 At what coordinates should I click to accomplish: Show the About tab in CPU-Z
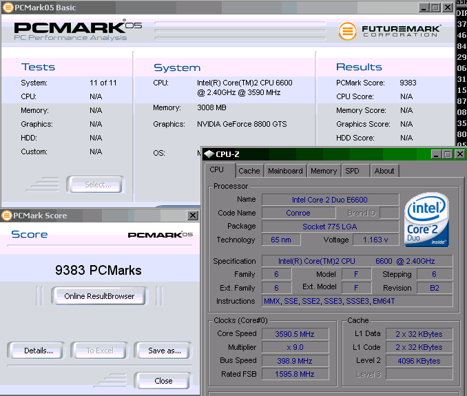(384, 171)
